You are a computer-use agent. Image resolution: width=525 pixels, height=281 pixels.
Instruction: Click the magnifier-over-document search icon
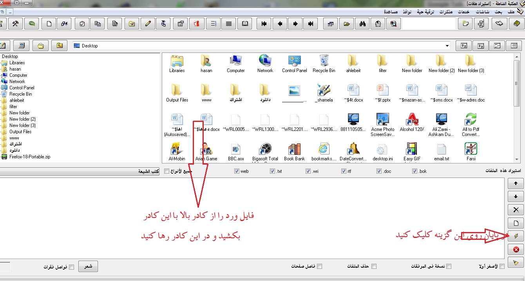click(x=393, y=24)
